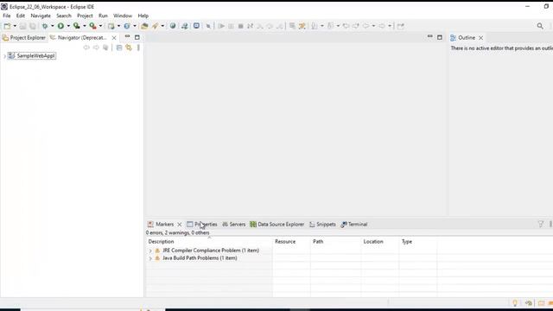Click the Debug bug icon
The height and width of the screenshot is (311, 553).
coord(45,26)
